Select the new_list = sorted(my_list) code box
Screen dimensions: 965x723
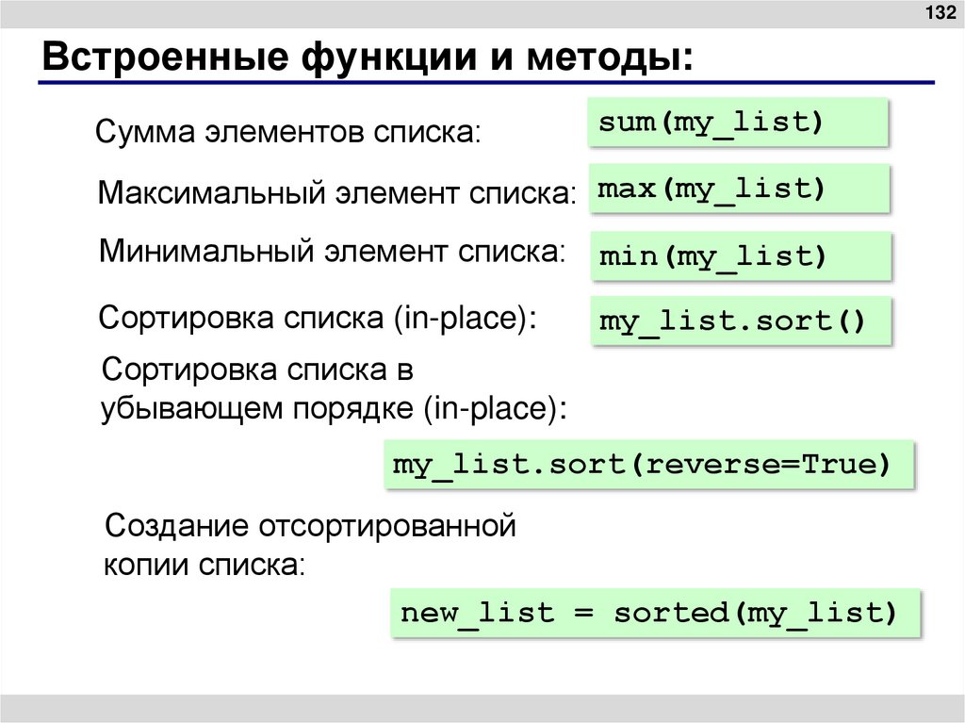point(655,613)
